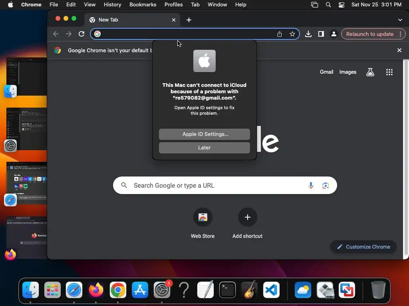Click Later in iCloud dialog
Viewport: 409px width, 306px height.
[x=204, y=148]
